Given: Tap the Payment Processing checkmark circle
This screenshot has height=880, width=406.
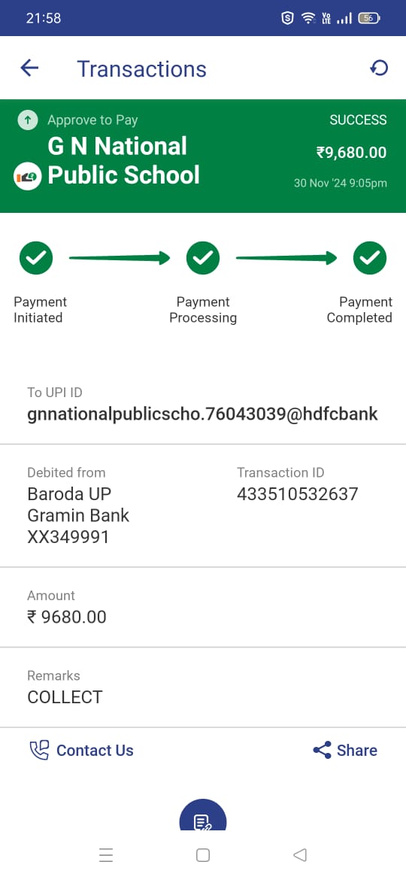Looking at the screenshot, I should tap(203, 258).
